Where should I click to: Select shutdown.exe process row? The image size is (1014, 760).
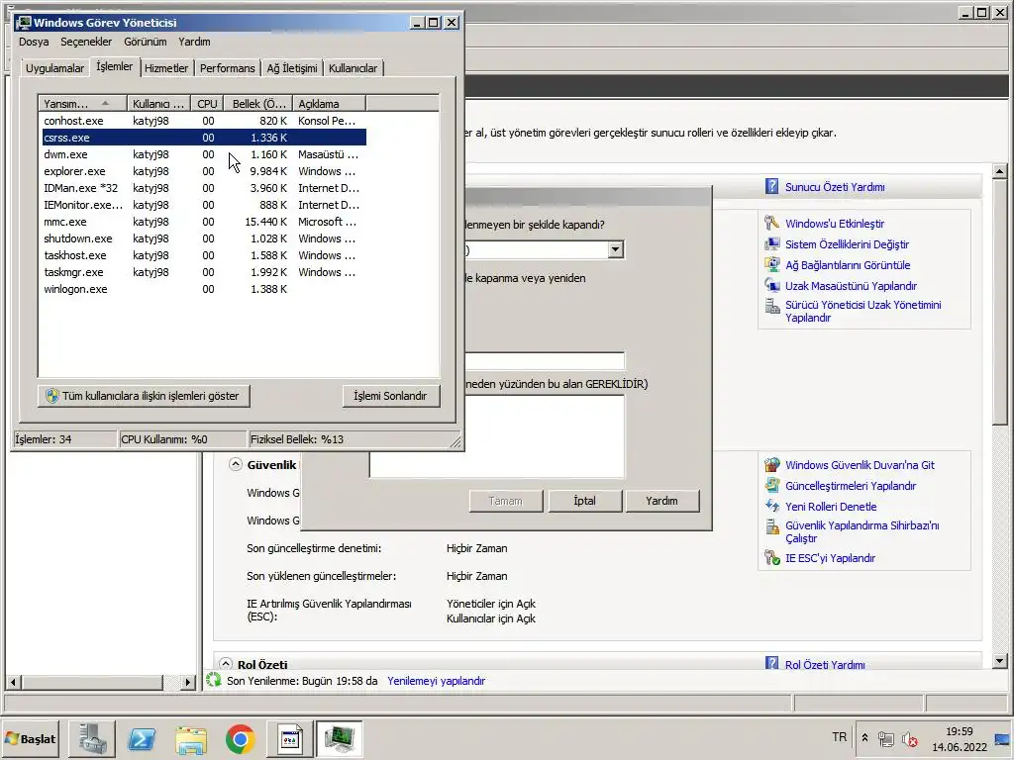(204, 238)
